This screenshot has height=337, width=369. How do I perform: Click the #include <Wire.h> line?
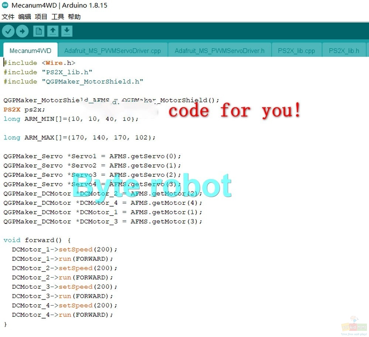click(x=39, y=63)
